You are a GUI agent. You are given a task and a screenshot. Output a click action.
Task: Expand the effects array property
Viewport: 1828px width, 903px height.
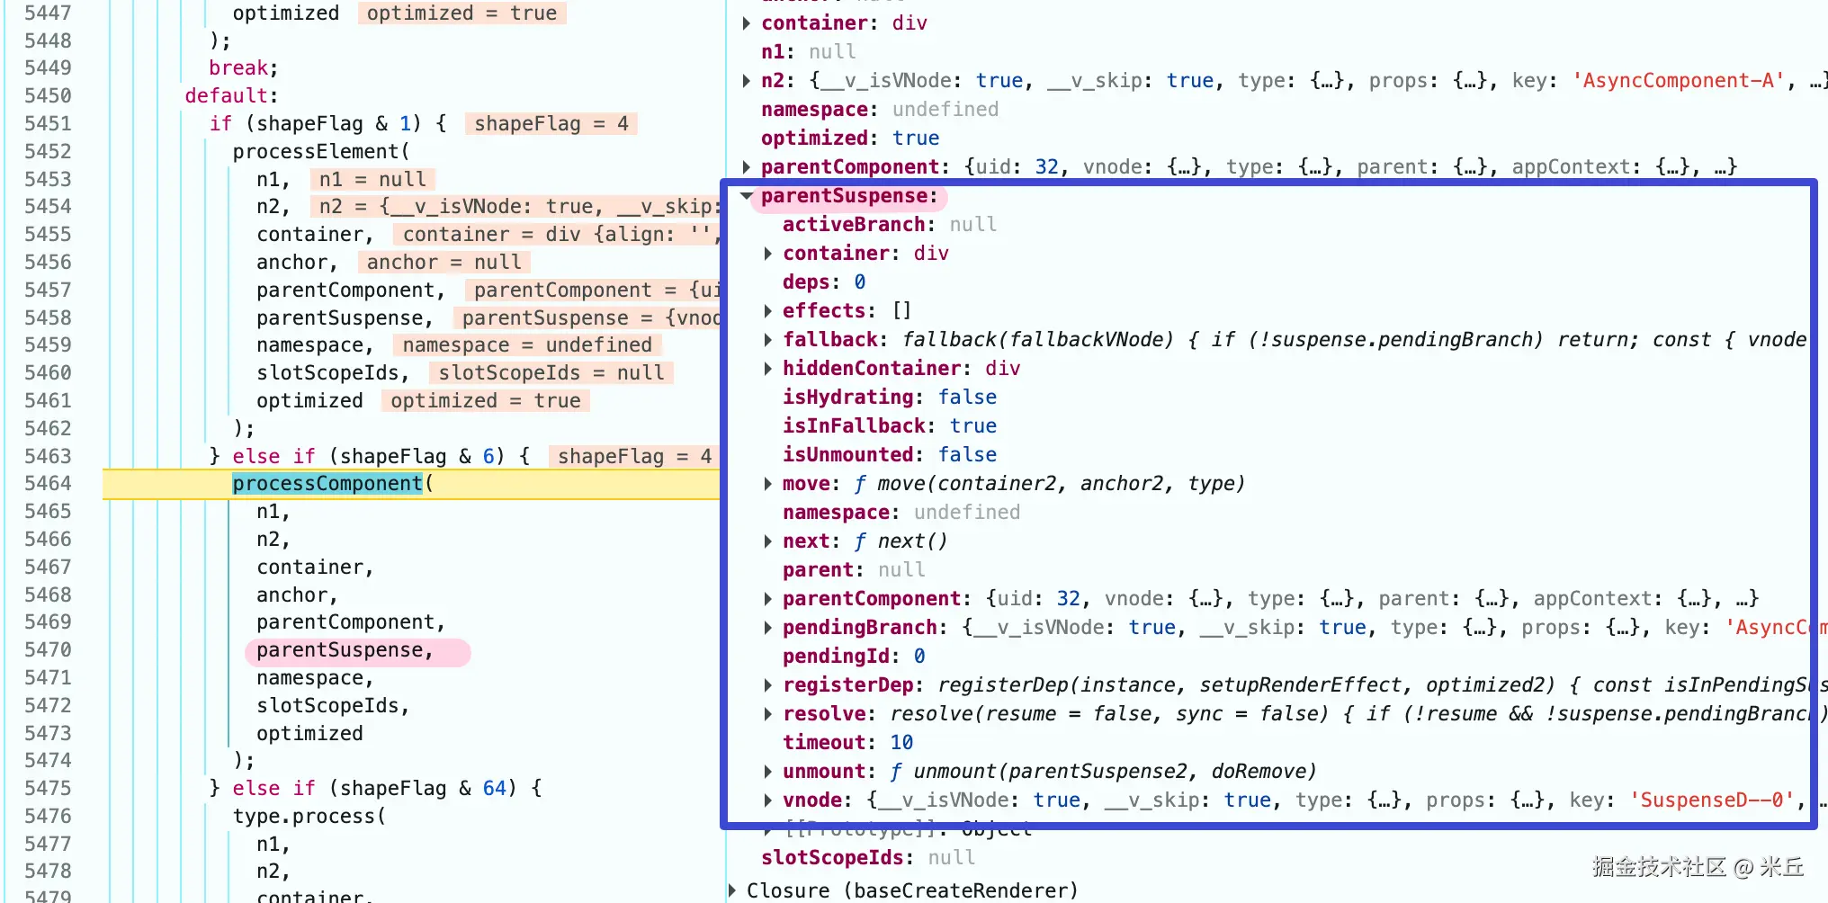(x=768, y=311)
